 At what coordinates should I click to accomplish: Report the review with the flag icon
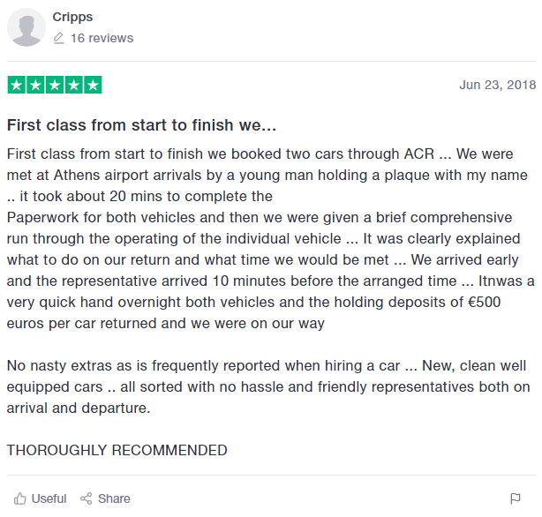pos(516,498)
